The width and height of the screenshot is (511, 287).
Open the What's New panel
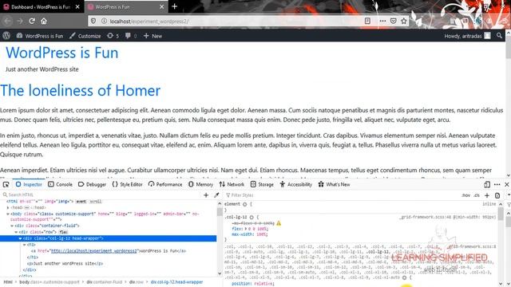(x=334, y=184)
